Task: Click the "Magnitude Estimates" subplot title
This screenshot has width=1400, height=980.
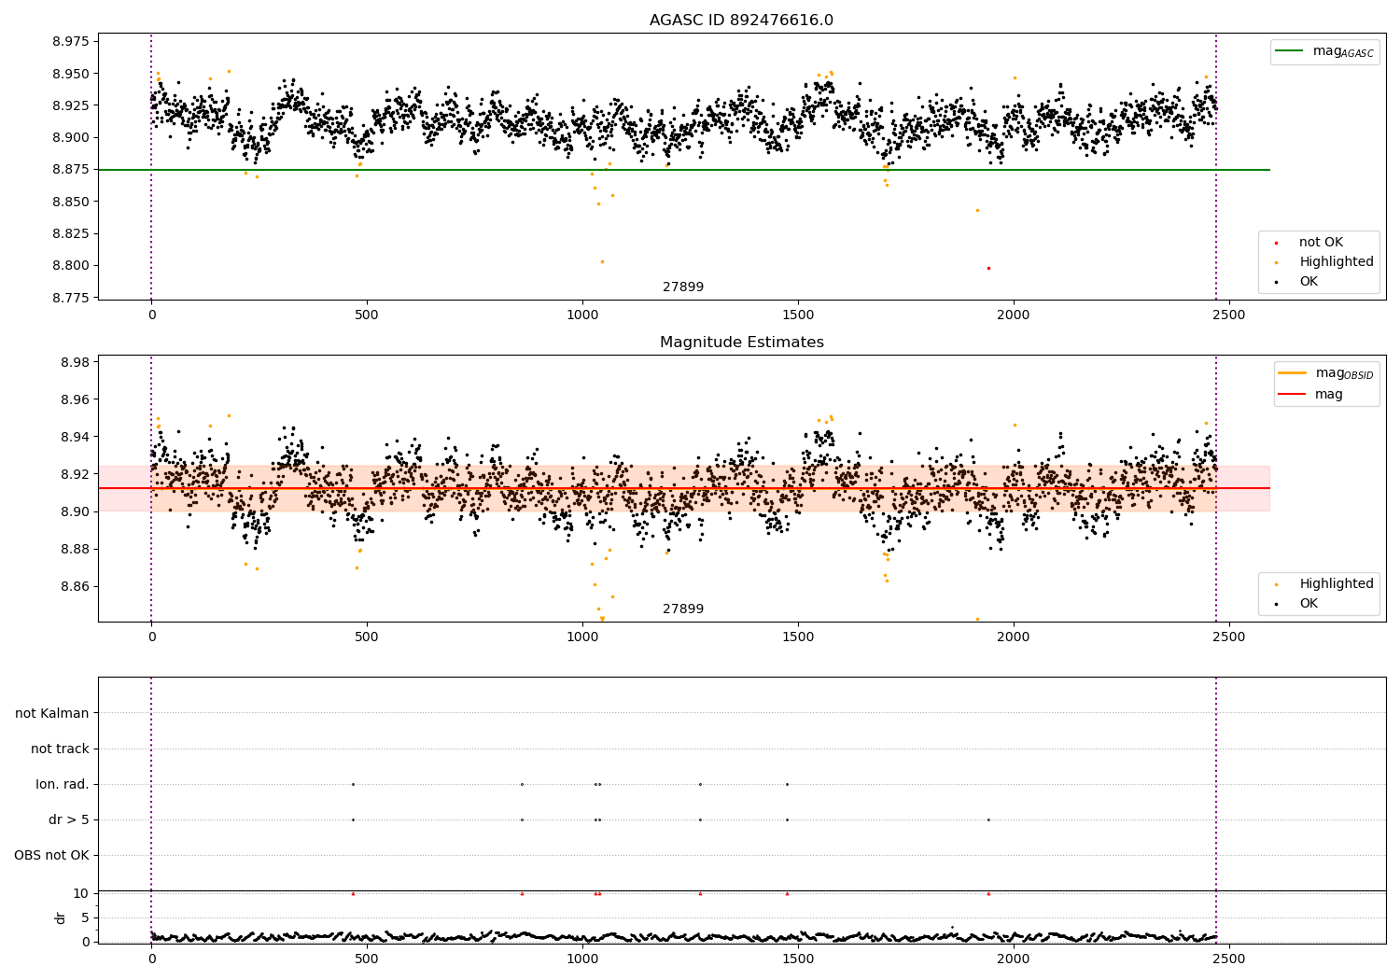Action: [x=741, y=343]
